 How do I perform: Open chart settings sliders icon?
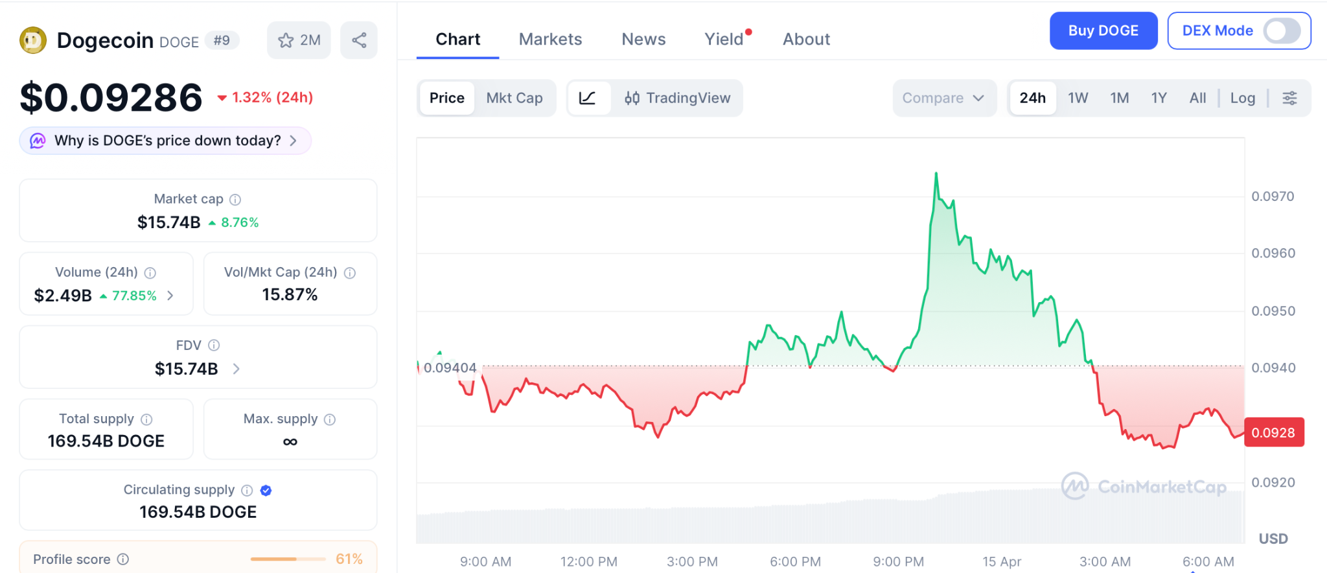[1289, 98]
